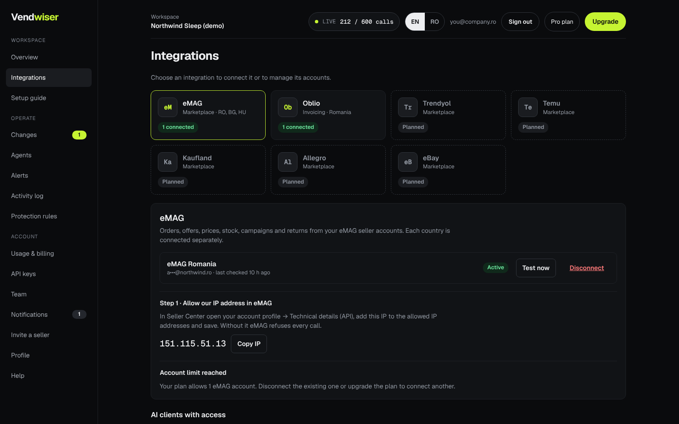Open the Help page
679x424 pixels.
pos(49,376)
